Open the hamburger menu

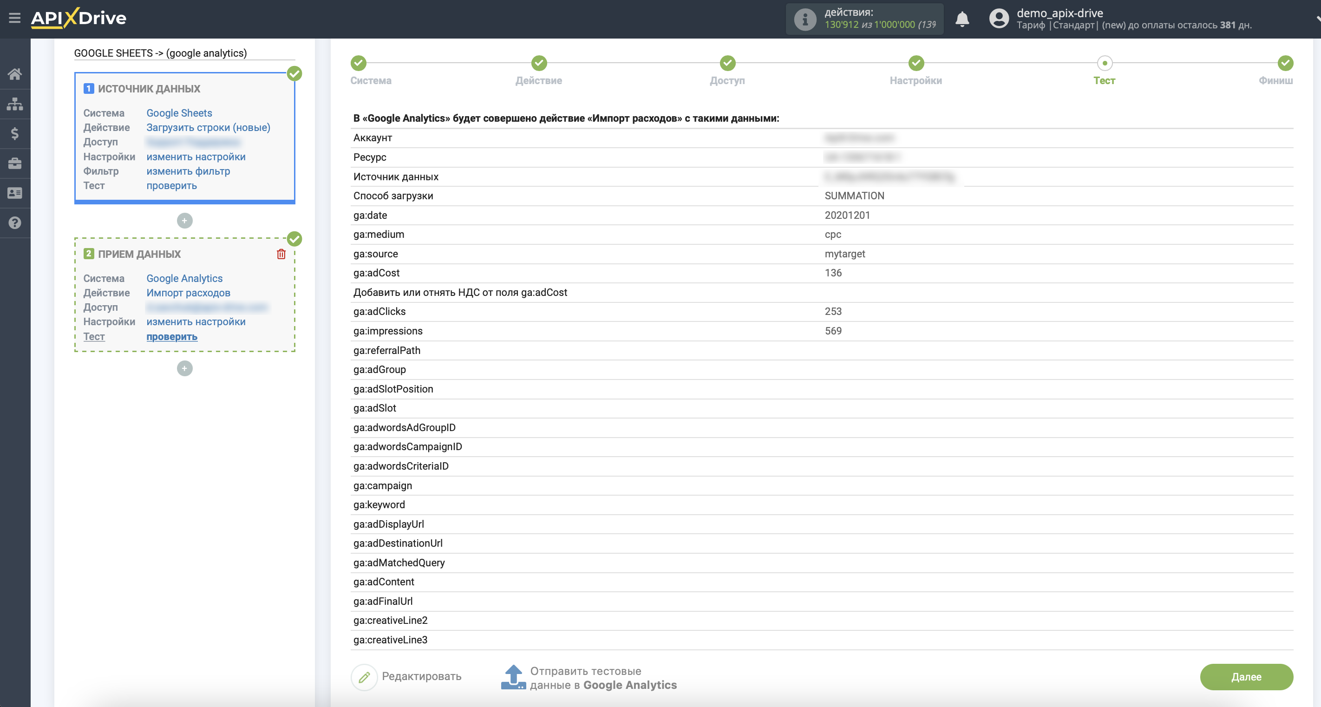[14, 19]
